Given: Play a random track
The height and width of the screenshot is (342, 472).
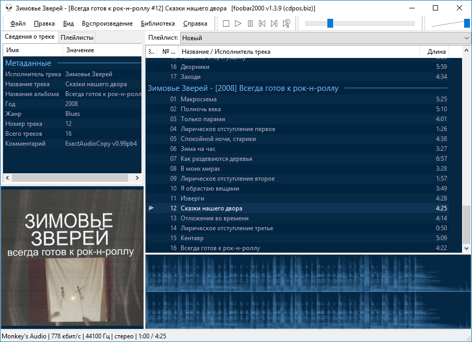Looking at the screenshot, I should click(x=286, y=23).
